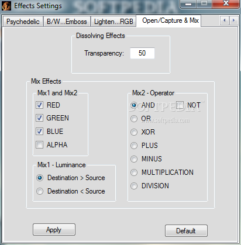Image resolution: width=241 pixels, height=245 pixels.
Task: Select the AND operator radio button
Action: [x=134, y=105]
